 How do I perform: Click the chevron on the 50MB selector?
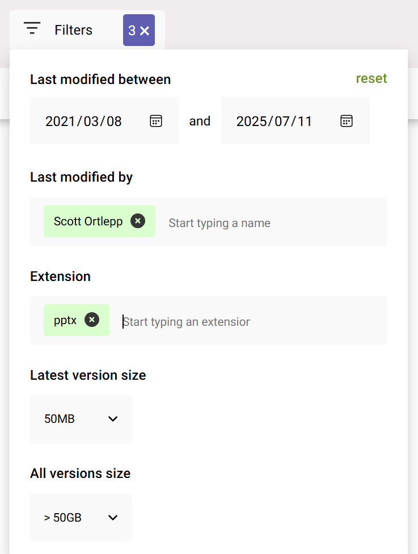coord(113,419)
